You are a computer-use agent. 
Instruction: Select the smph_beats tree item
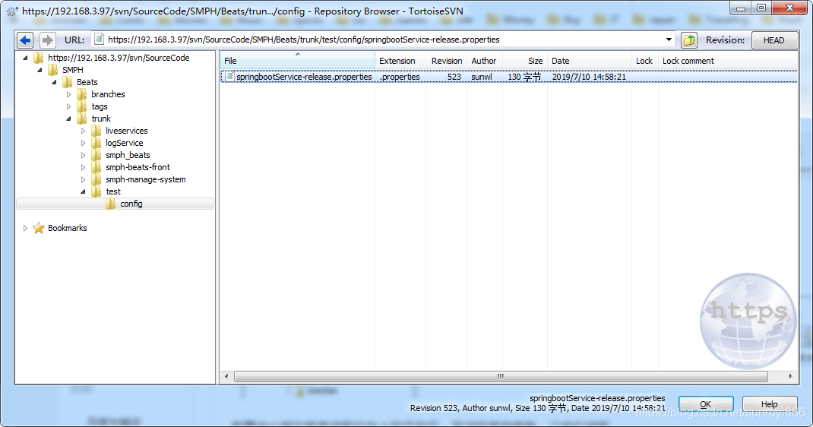tap(128, 155)
